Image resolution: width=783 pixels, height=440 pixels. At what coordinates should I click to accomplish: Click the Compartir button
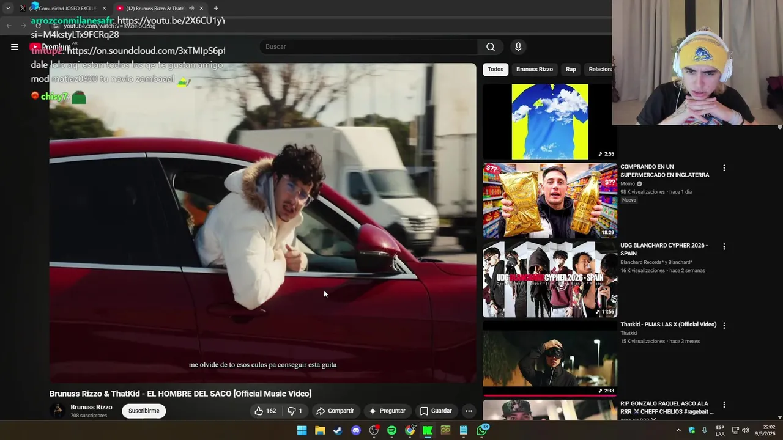335,411
